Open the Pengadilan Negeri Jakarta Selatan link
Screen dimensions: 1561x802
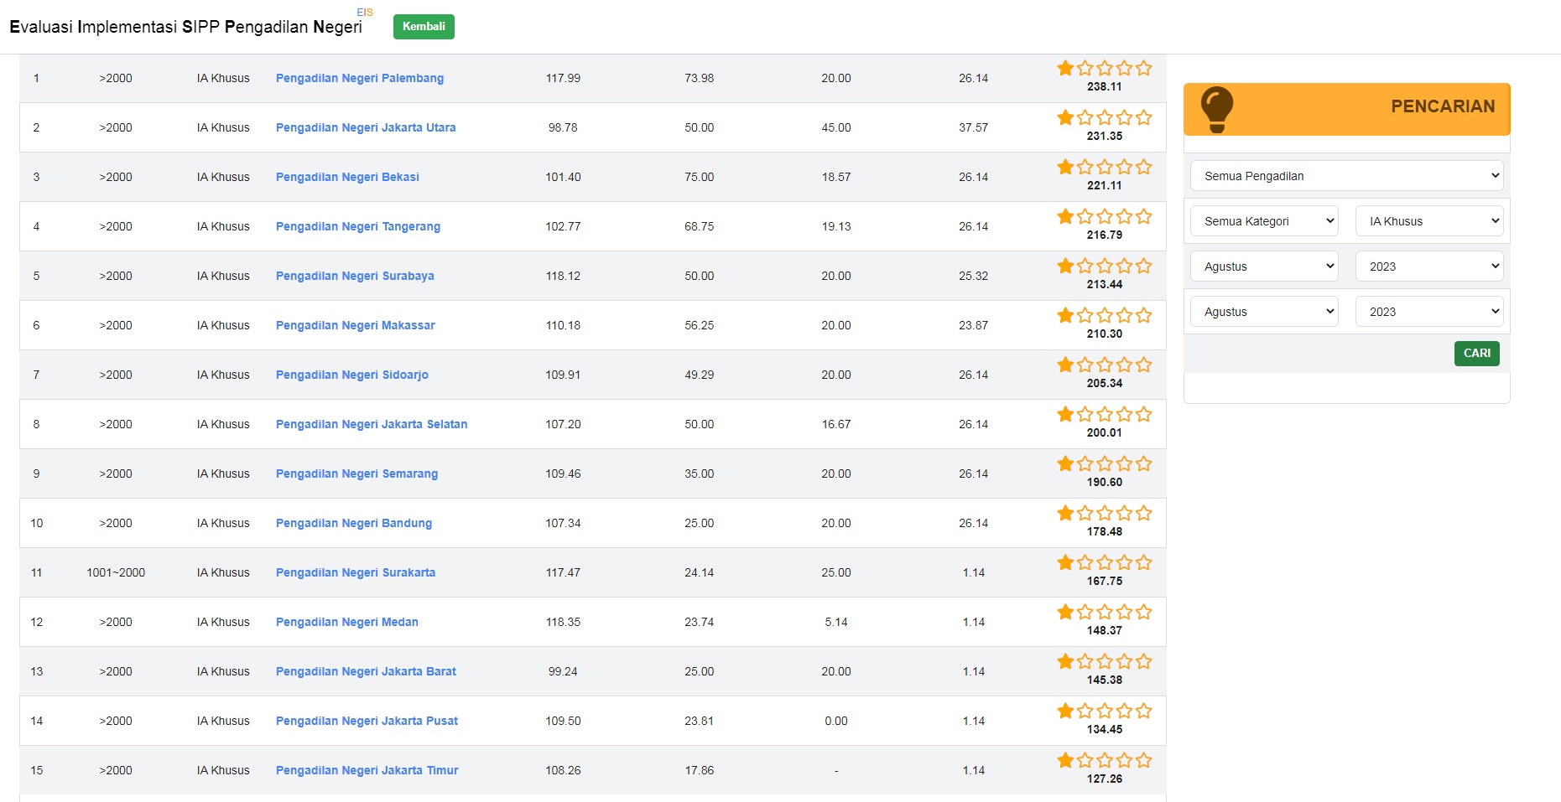372,424
